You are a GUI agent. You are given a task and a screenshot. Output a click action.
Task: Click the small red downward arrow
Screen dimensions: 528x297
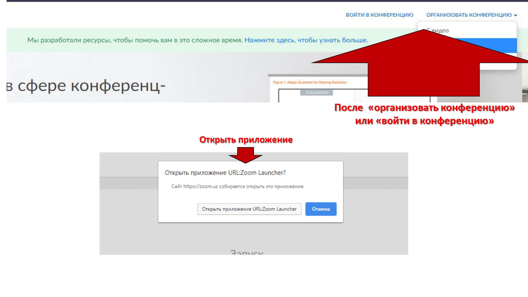[246, 155]
